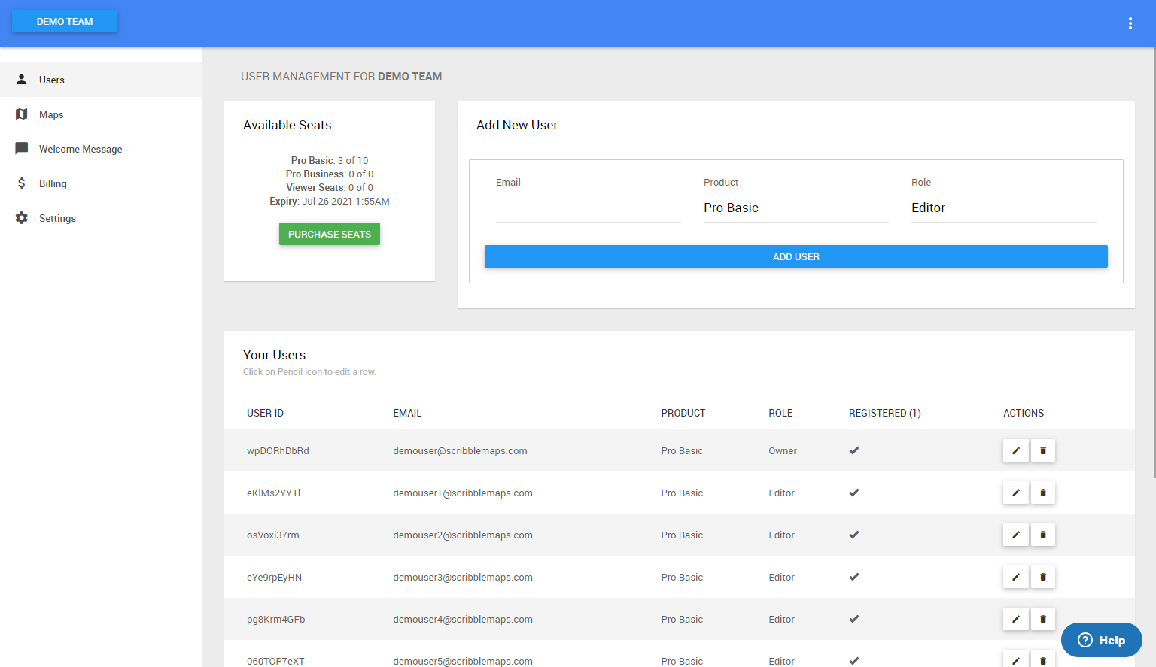Click the pencil icon for demouser4@scribblemaps.com
1156x667 pixels.
[x=1015, y=619]
